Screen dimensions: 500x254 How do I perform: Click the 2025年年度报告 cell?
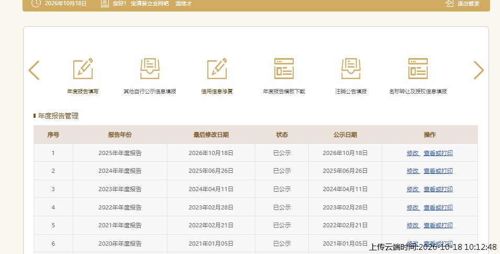120,153
